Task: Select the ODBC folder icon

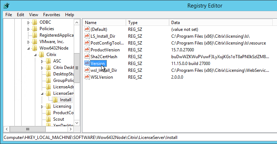Action: coord(35,22)
